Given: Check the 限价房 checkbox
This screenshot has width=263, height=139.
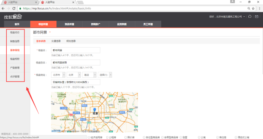Looking at the screenshot, I should [x=125, y=137].
